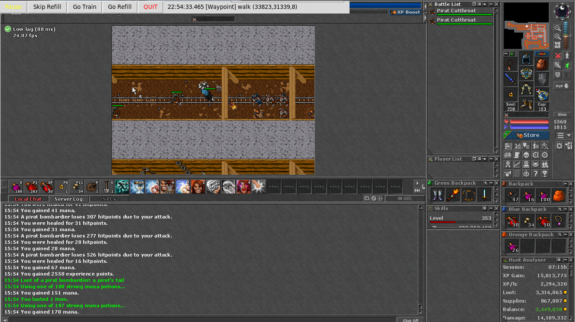Open the hamburger menu dropdown beside Store
Image resolution: width=575 pixels, height=322 pixels.
[x=564, y=135]
